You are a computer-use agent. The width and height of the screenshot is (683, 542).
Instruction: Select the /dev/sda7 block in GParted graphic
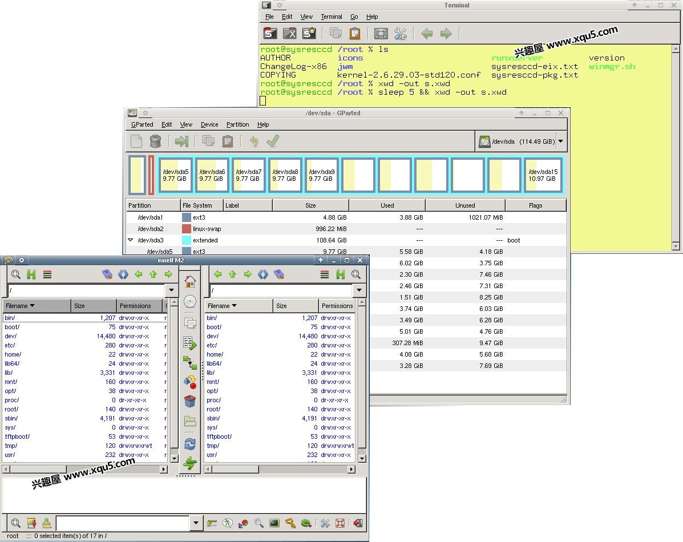(249, 175)
